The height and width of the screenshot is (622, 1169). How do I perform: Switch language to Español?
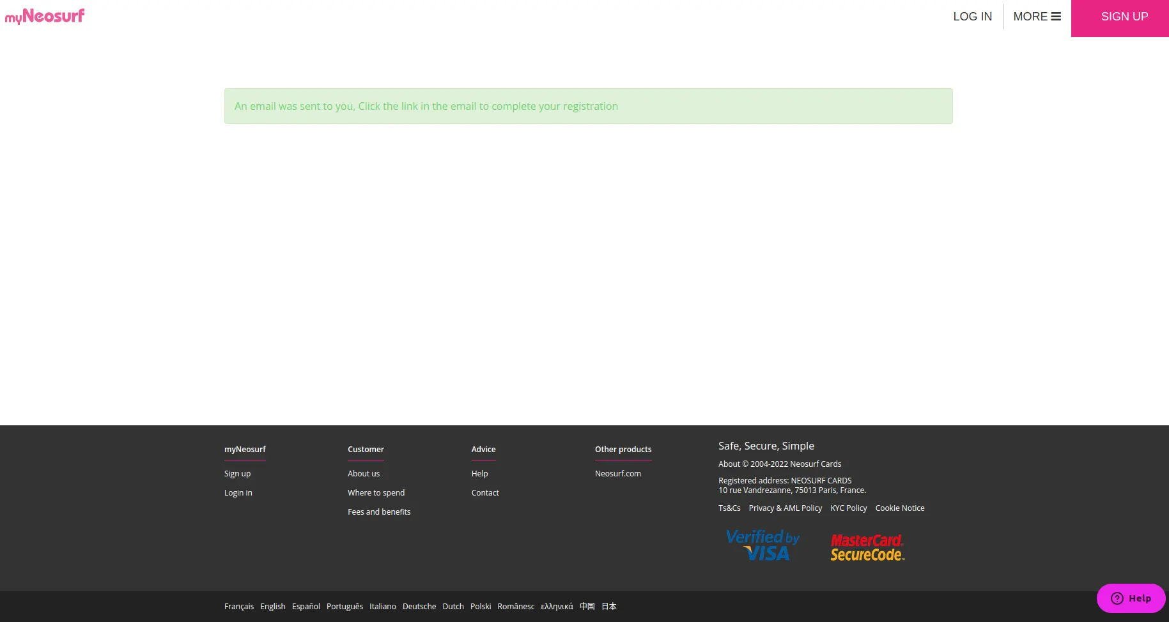point(306,607)
